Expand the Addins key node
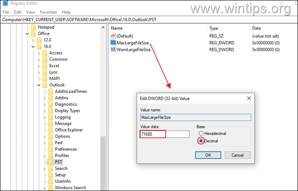 pyautogui.click(x=45, y=98)
